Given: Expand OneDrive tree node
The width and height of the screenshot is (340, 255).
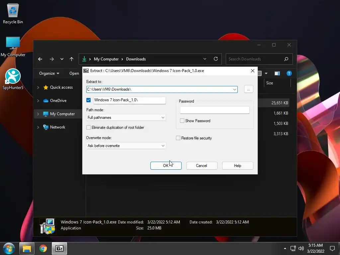Looking at the screenshot, I should click(38, 101).
